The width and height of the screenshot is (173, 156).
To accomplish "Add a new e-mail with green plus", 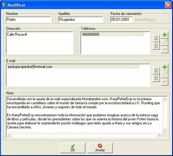I will click(x=164, y=67).
